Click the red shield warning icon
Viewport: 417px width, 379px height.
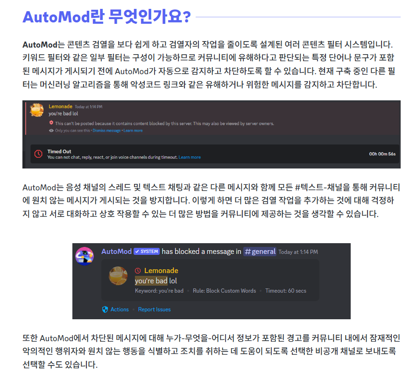pos(51,123)
